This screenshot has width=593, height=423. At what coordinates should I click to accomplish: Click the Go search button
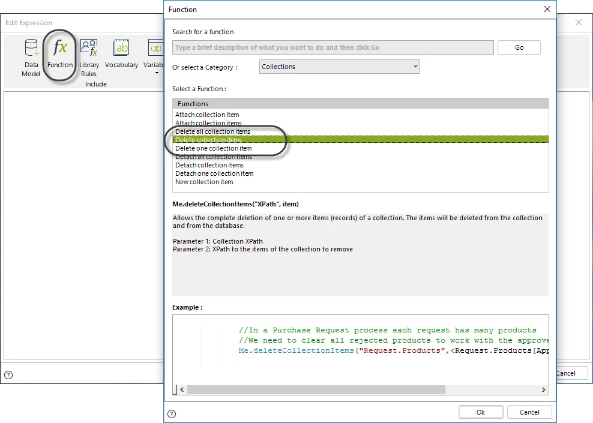pos(519,47)
